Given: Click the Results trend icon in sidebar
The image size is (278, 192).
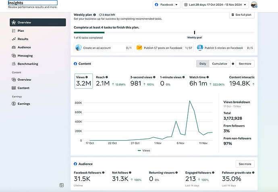Looking at the screenshot, I should click(14, 39).
